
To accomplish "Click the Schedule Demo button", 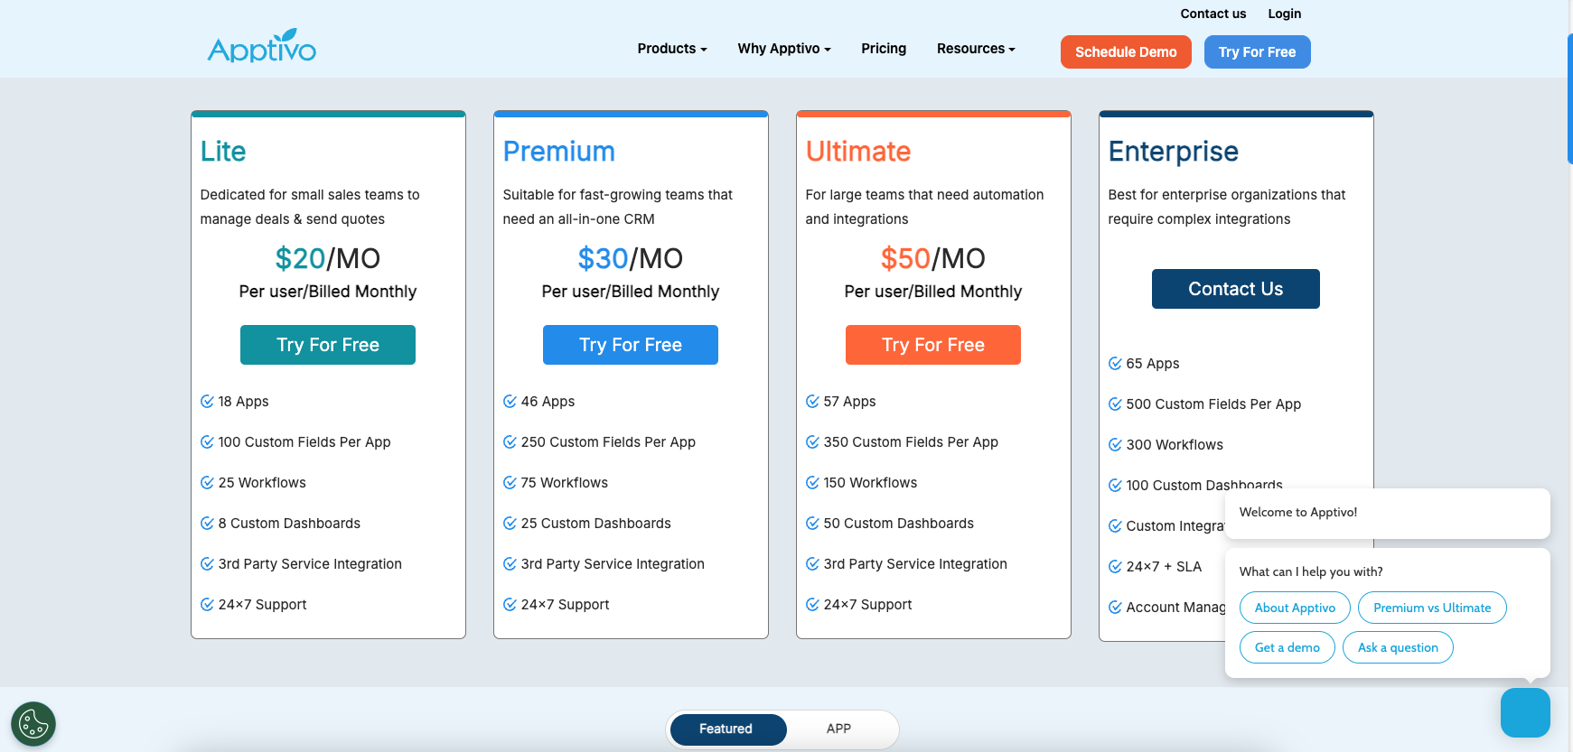I will 1126,52.
